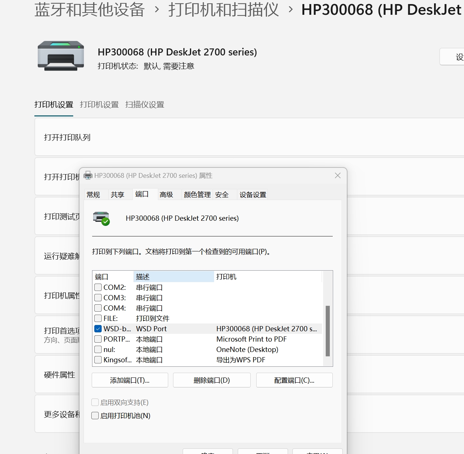Enable the 启用打印机池 checkbox
The height and width of the screenshot is (454, 464).
pos(95,416)
